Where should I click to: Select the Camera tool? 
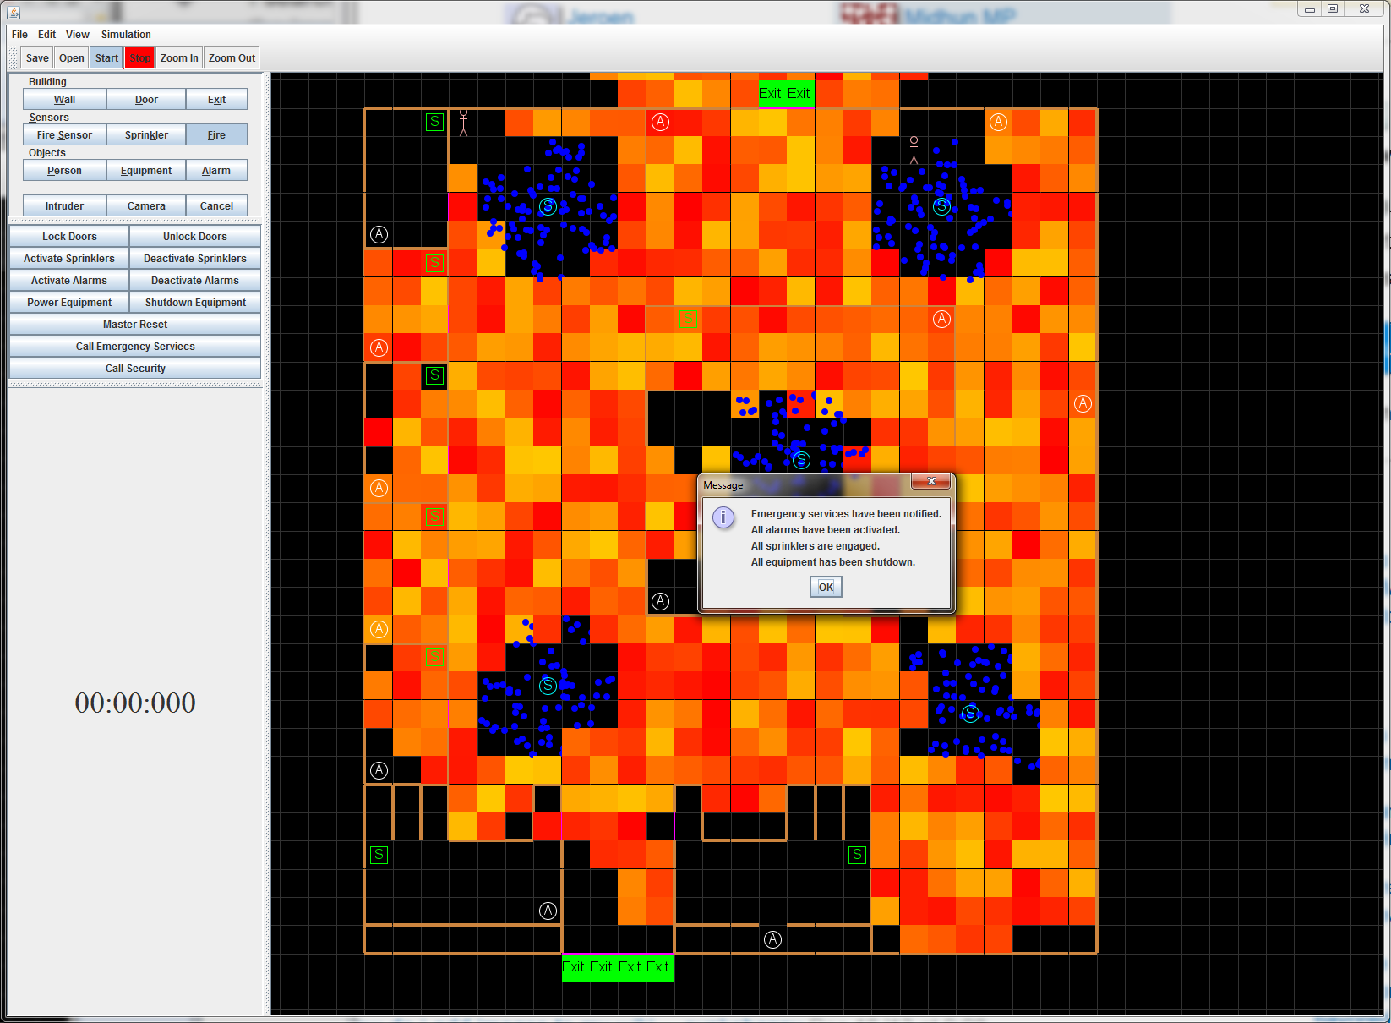click(x=146, y=205)
